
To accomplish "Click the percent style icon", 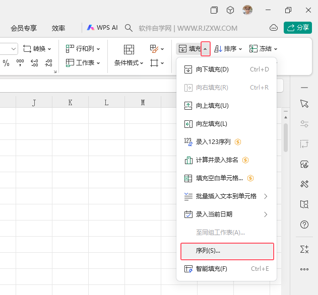I will [6, 63].
